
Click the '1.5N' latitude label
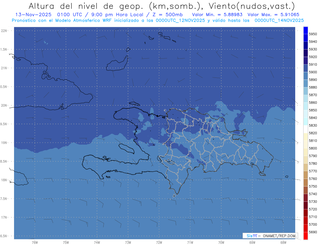tap(3, 49)
